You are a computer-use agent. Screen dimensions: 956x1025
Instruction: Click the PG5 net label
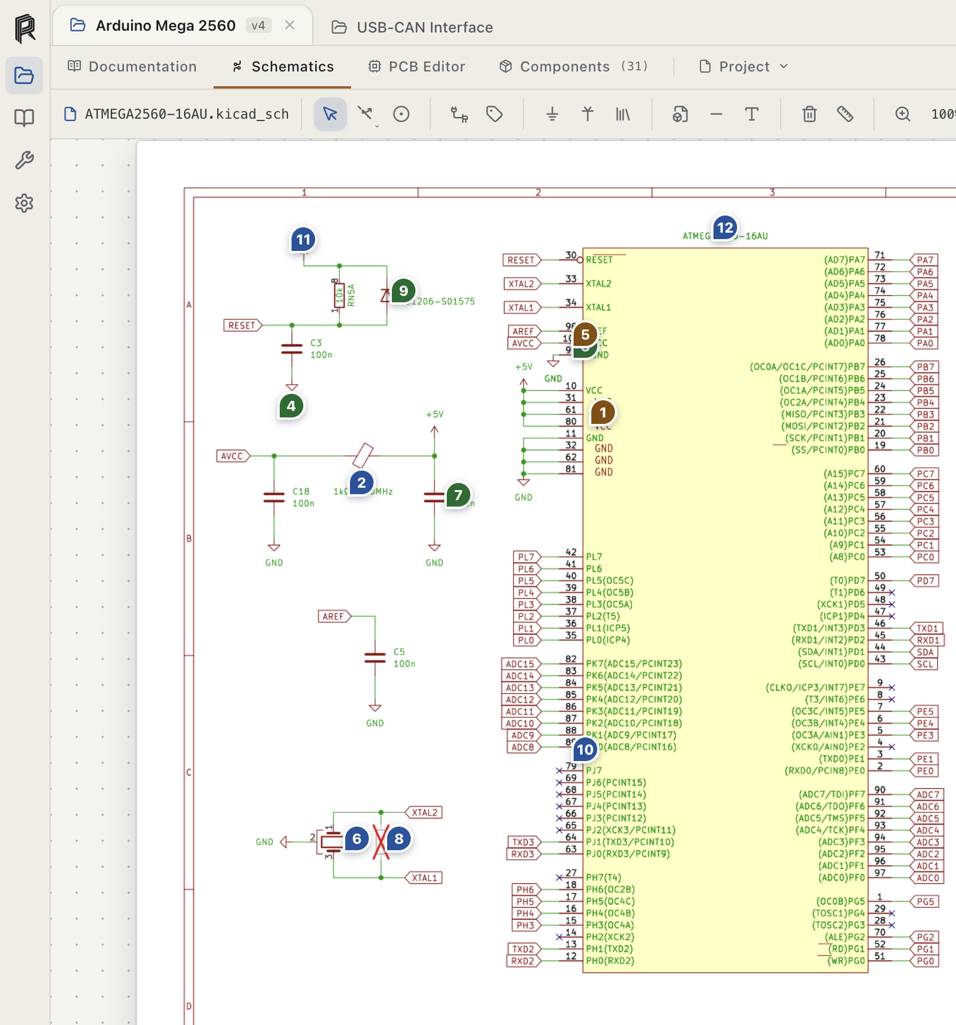click(x=924, y=902)
